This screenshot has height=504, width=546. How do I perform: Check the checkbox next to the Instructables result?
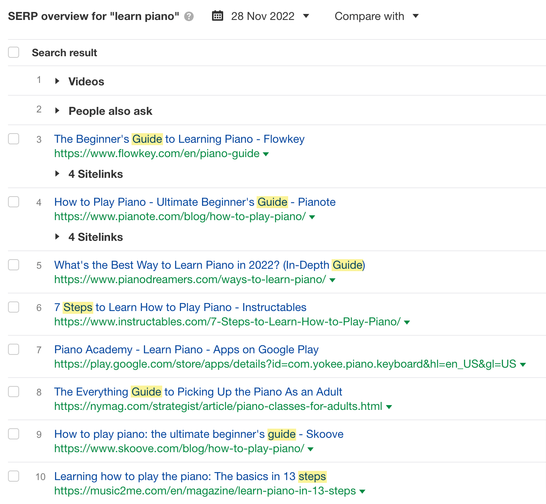click(x=14, y=307)
